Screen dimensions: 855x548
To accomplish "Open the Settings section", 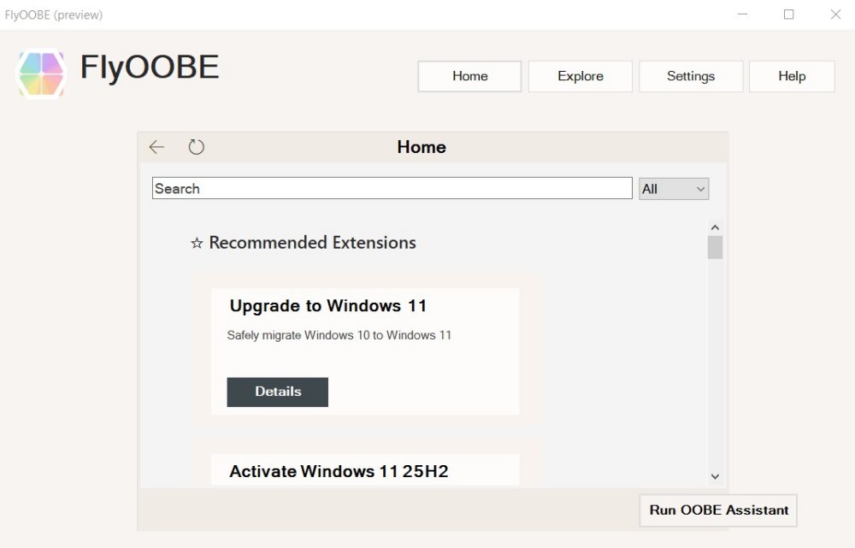I will pos(691,76).
